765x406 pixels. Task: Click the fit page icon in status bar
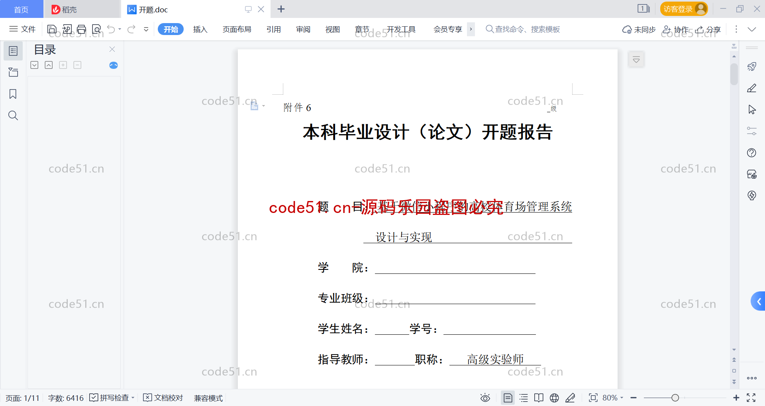click(x=593, y=398)
